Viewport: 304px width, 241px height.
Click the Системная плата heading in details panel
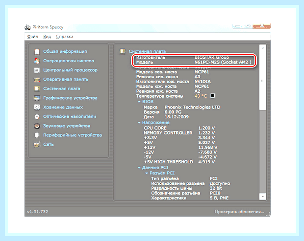point(147,51)
